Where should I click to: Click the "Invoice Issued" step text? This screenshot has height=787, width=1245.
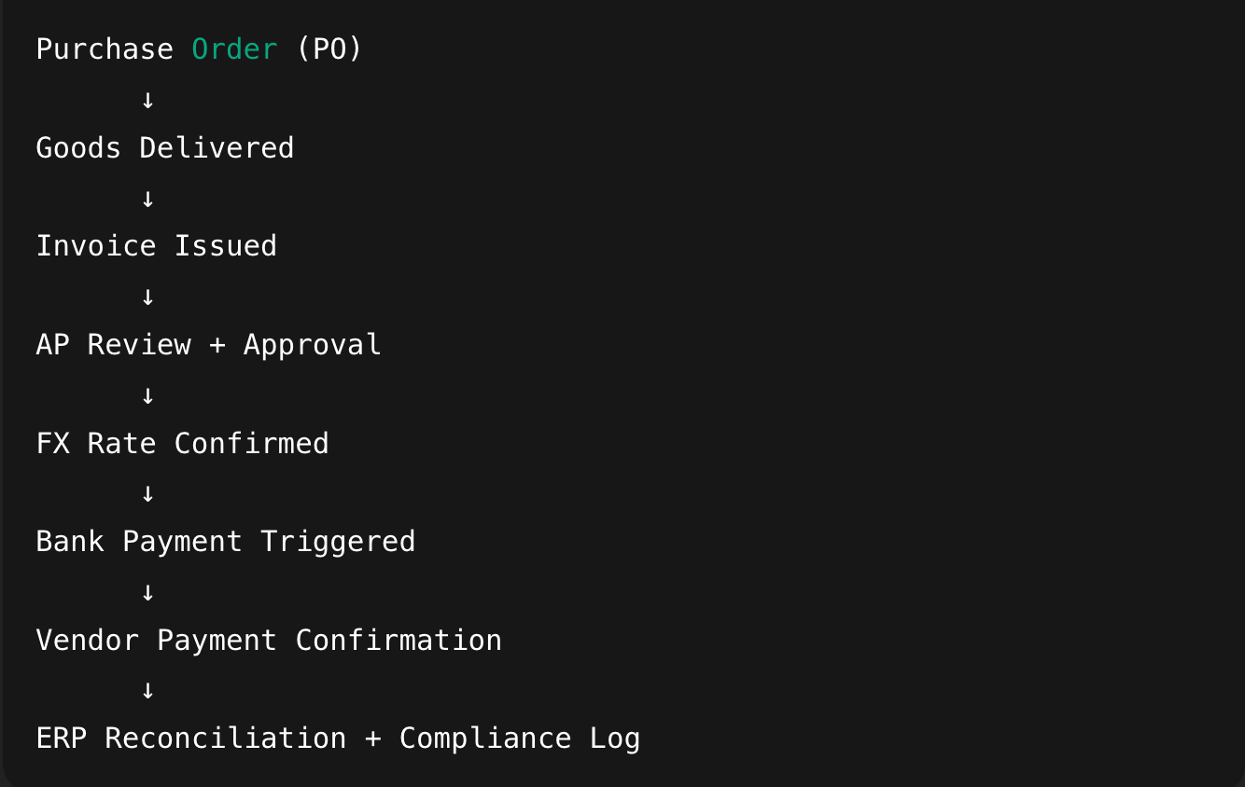coord(157,246)
